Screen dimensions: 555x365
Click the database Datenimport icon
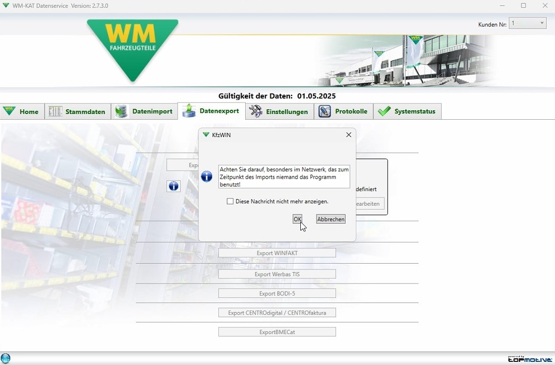[x=121, y=111]
